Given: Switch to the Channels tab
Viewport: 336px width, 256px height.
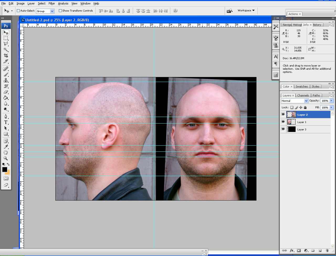Looking at the screenshot, I should pyautogui.click(x=303, y=95).
